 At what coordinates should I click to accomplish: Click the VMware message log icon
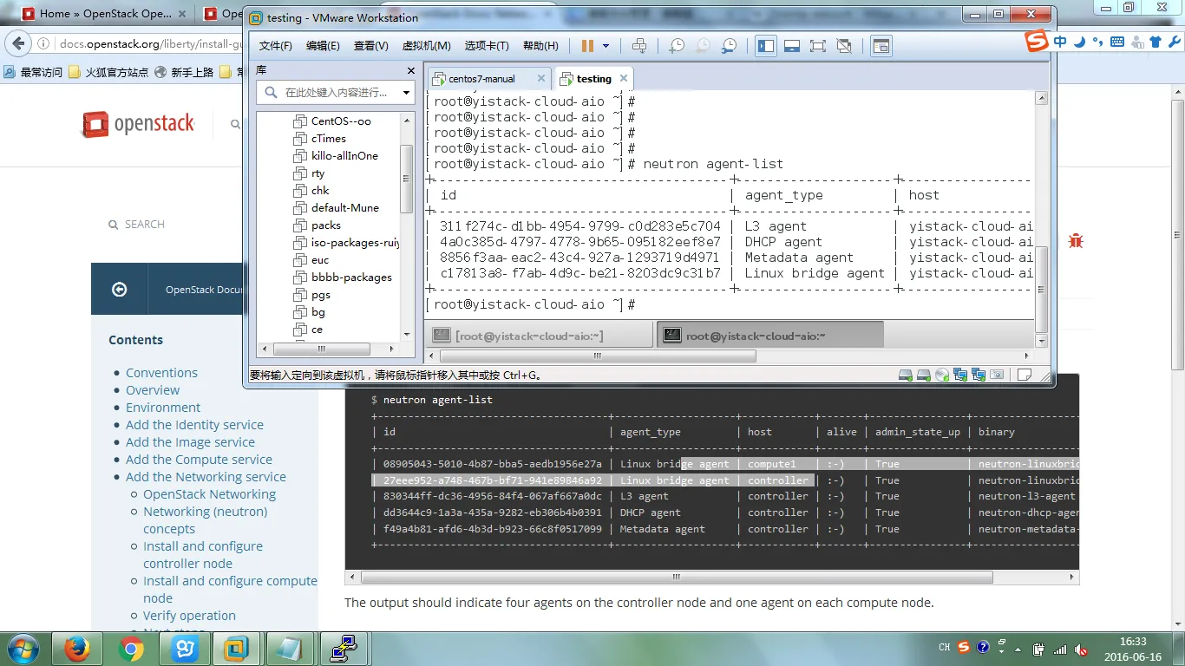1025,375
